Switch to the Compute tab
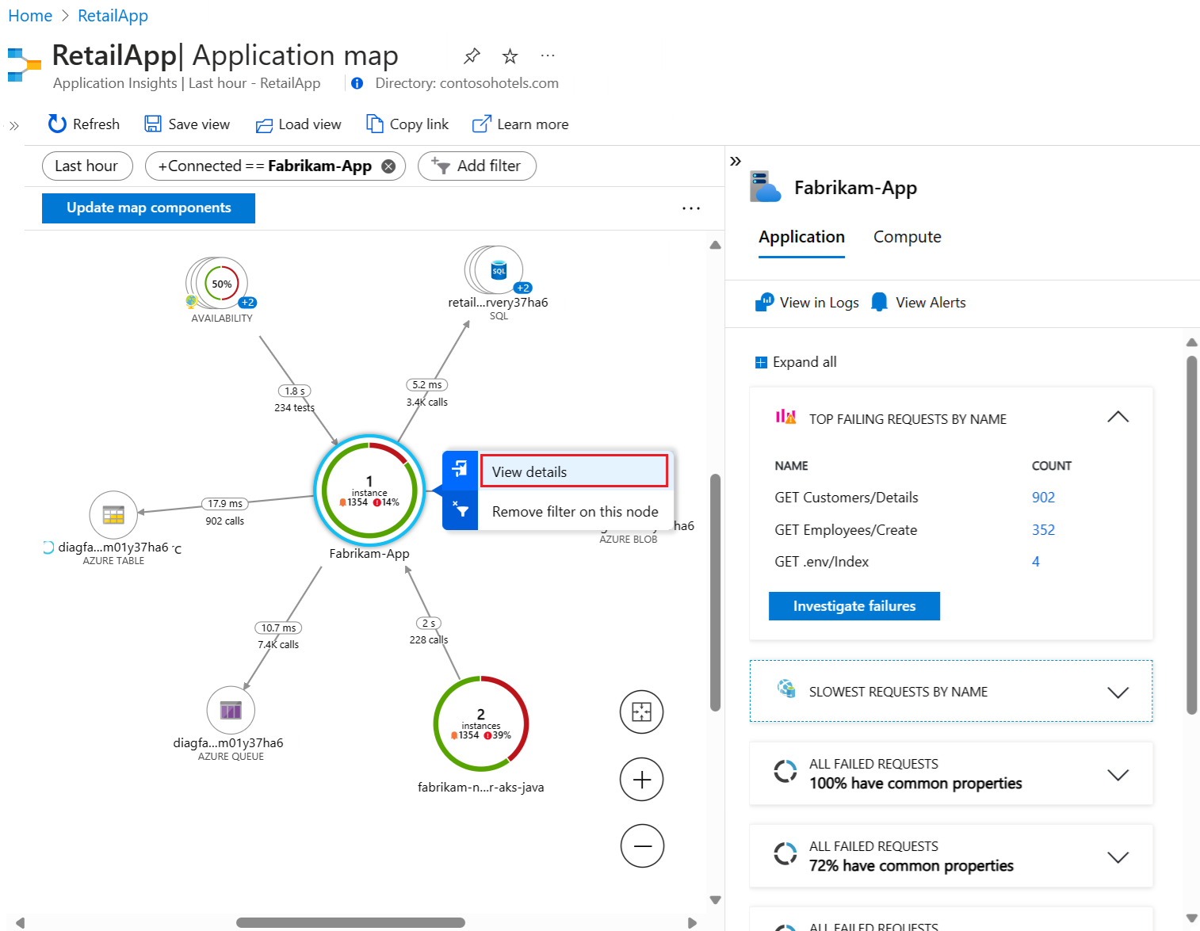Screen dimensions: 1200x931 pos(907,237)
